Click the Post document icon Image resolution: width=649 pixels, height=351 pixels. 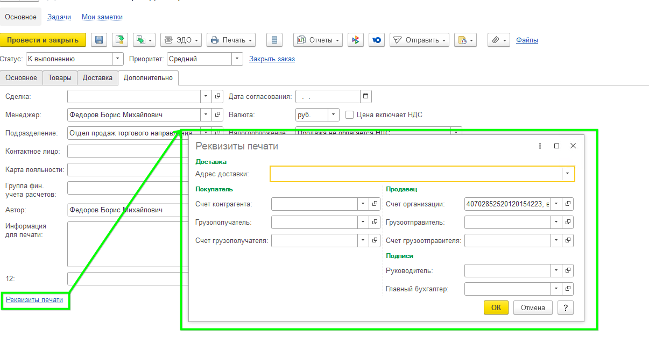pos(120,40)
